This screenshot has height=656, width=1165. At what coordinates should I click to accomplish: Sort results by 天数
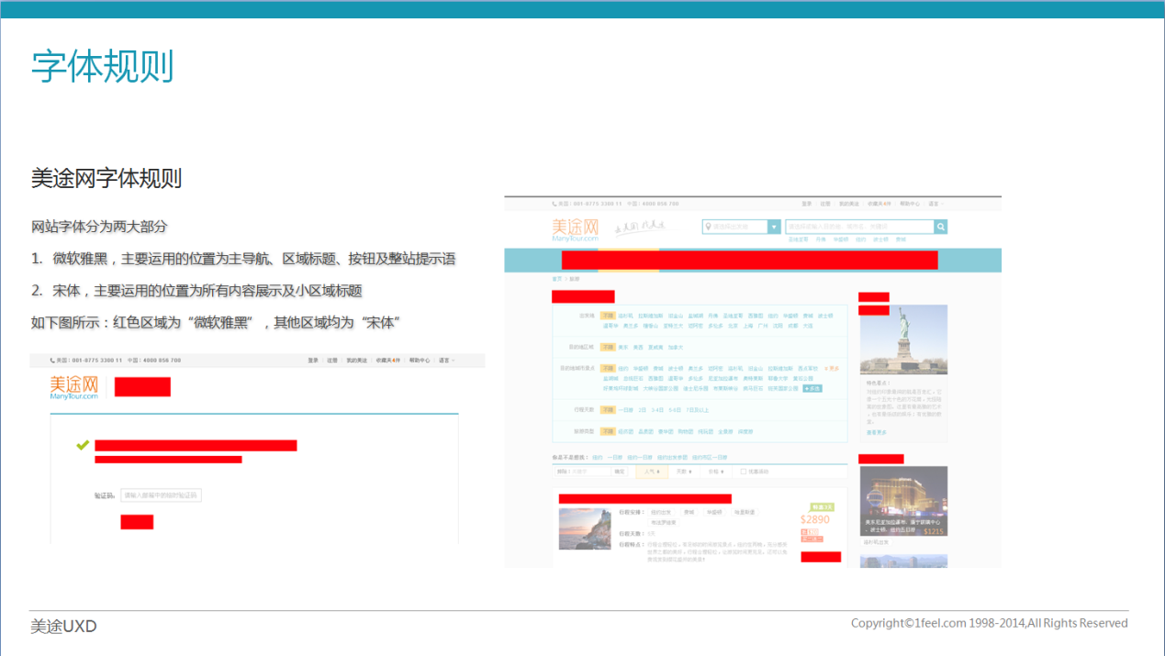pos(682,472)
